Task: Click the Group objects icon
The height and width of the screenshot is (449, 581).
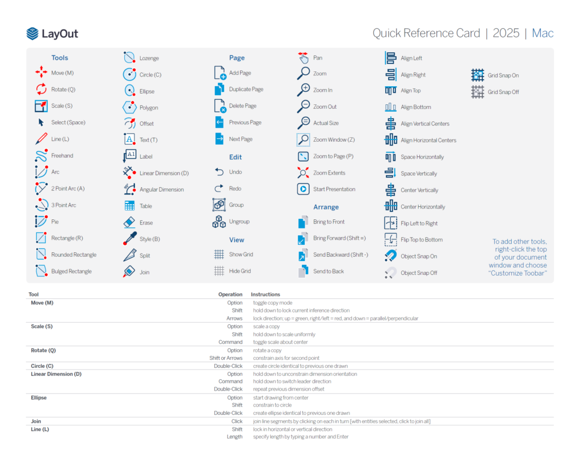Action: [x=219, y=205]
